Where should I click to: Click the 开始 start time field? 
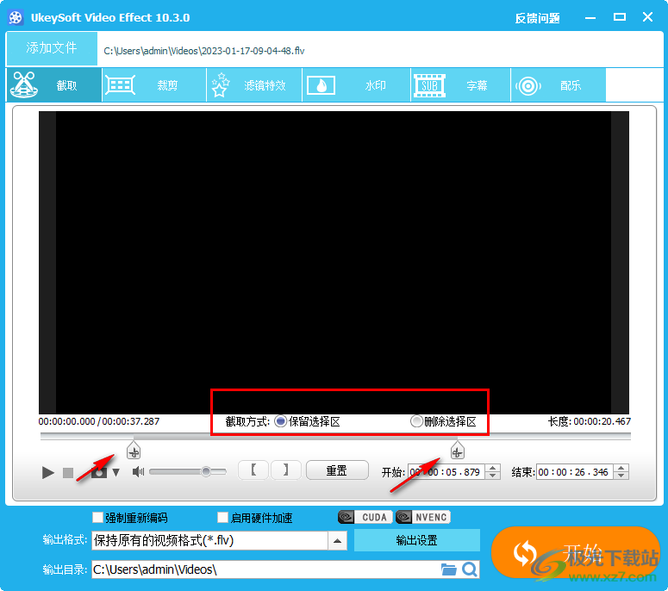(x=446, y=472)
